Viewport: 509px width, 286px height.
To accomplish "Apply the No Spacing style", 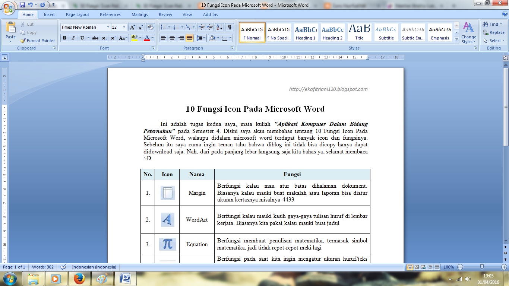I will [279, 32].
